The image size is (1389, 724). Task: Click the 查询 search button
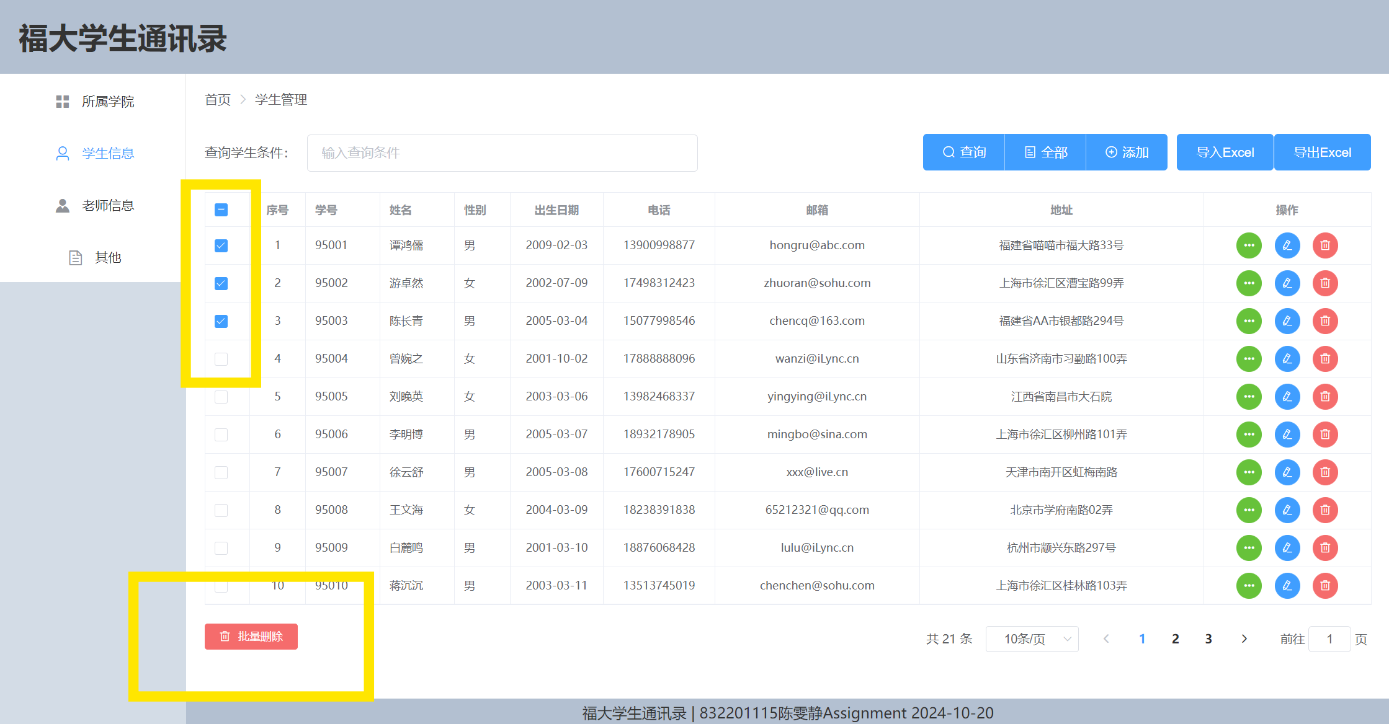point(963,152)
